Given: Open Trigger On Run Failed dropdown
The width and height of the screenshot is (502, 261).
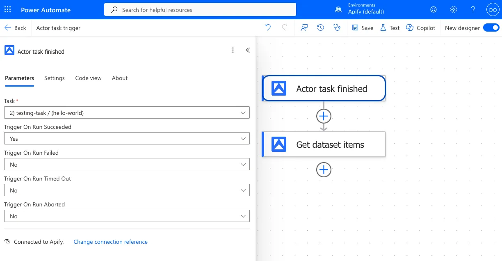Looking at the screenshot, I should coord(127,164).
